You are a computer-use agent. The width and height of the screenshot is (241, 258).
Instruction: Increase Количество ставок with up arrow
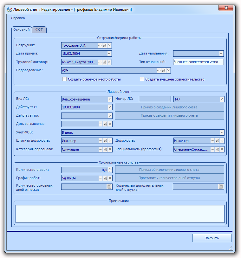(x=110, y=168)
